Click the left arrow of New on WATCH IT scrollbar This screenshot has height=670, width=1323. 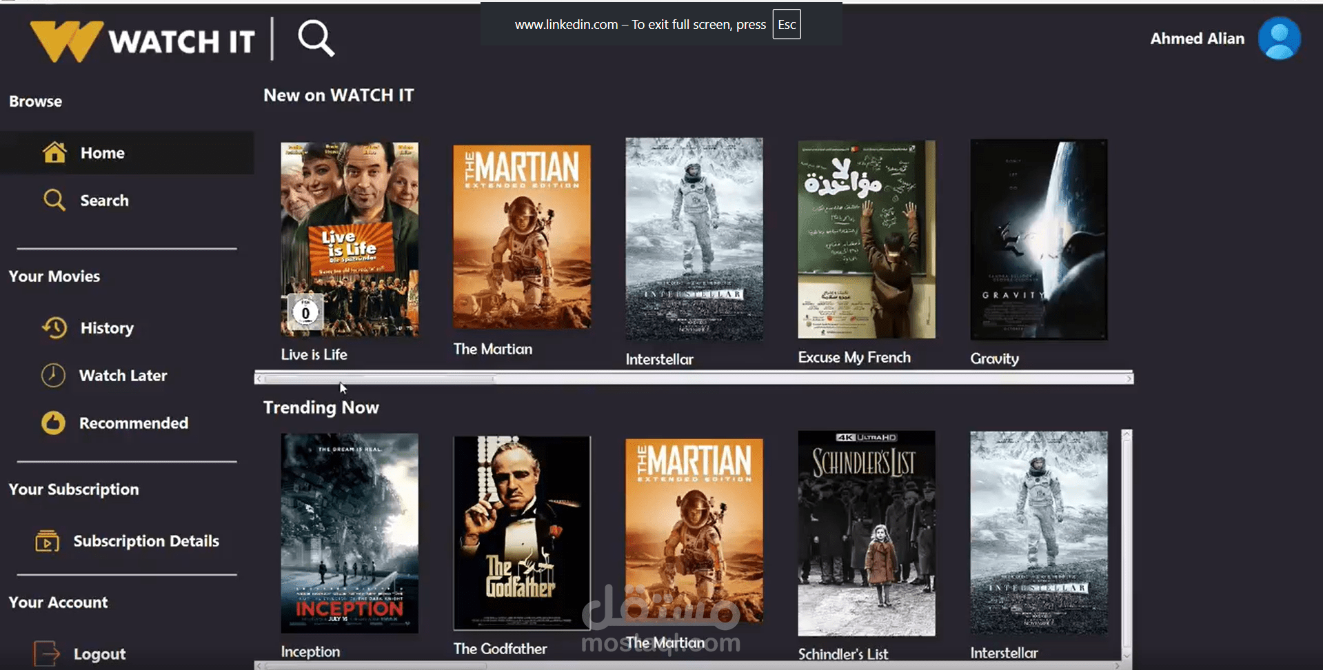(259, 378)
